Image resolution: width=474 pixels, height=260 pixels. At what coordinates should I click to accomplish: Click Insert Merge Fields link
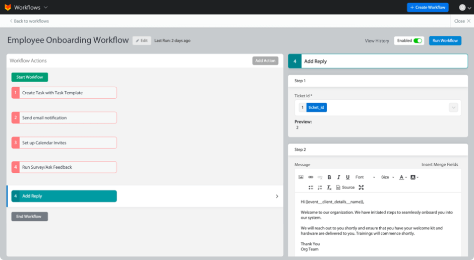point(440,165)
